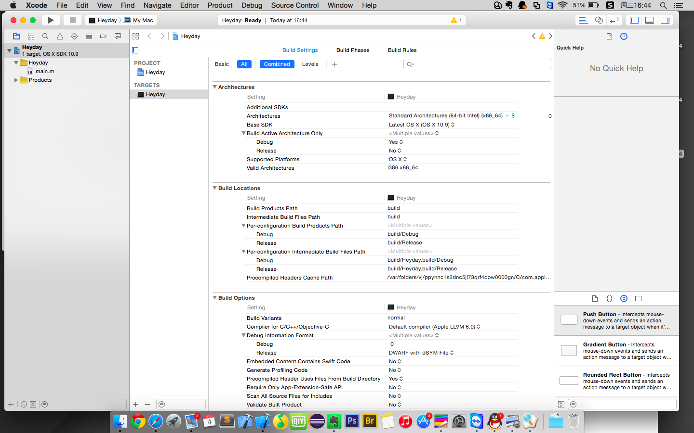This screenshot has height=433, width=694.
Task: Select the Version editor mode
Action: coord(614,20)
